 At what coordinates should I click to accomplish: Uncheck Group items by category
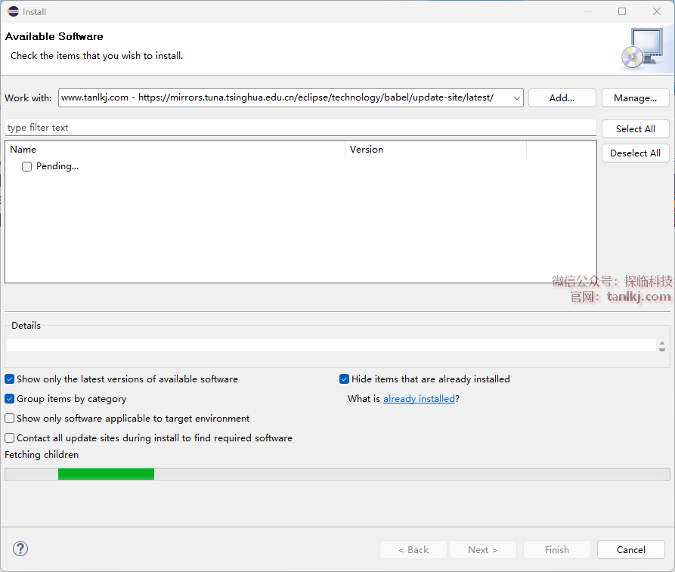(x=10, y=399)
